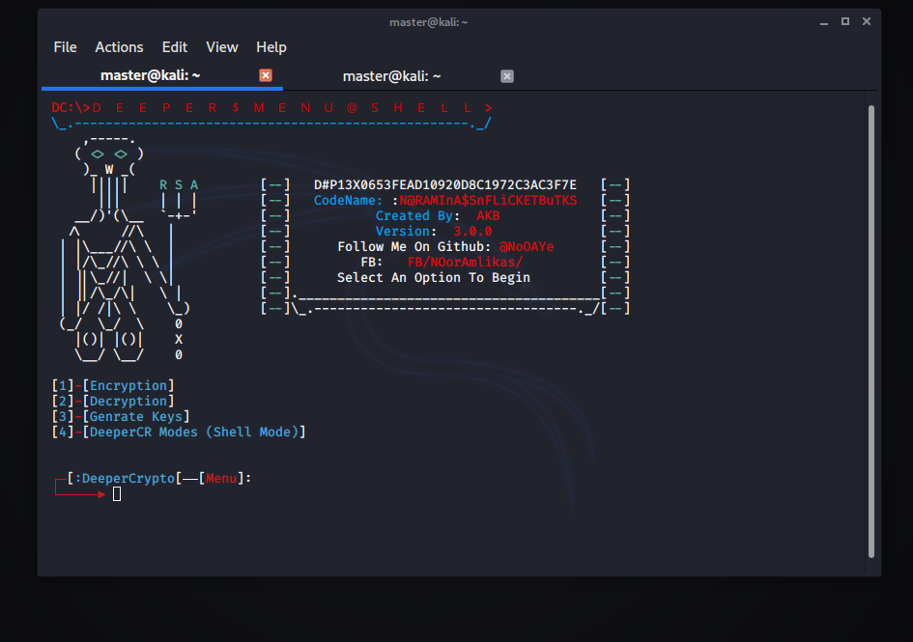913x642 pixels.
Task: Click the terminal vertical scrollbar
Action: point(871,332)
